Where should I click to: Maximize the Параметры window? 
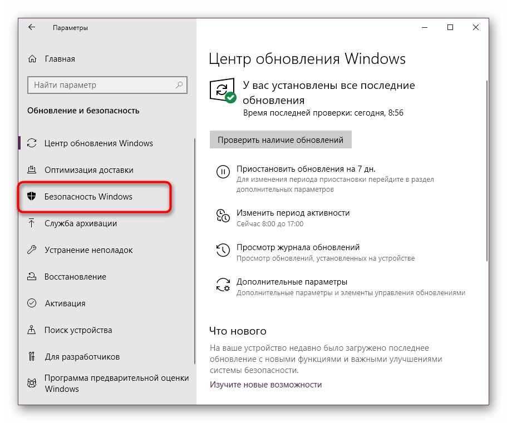[x=450, y=27]
